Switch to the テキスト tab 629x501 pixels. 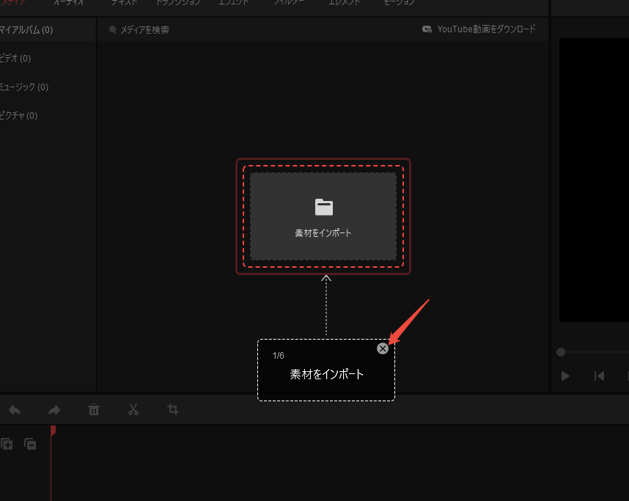pyautogui.click(x=124, y=2)
